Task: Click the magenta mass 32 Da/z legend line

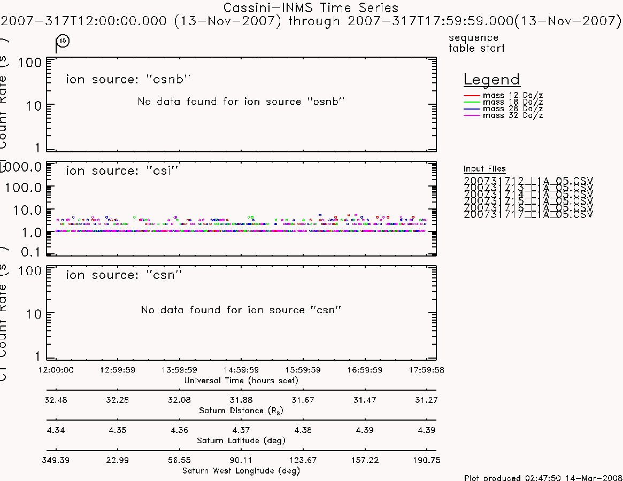Action: (472, 115)
